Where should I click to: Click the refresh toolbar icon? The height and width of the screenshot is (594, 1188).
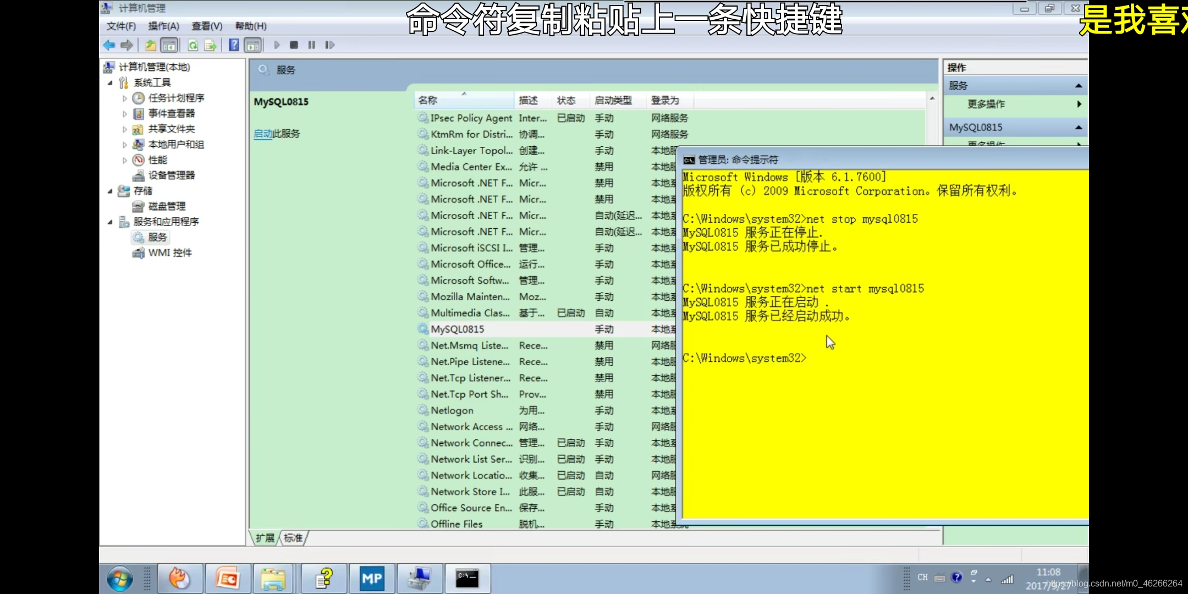coord(193,45)
